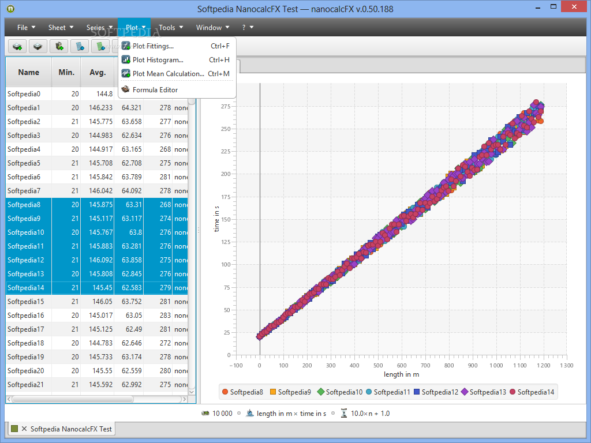Open the ? help menu
Viewport: 591px width, 443px height.
(x=248, y=28)
